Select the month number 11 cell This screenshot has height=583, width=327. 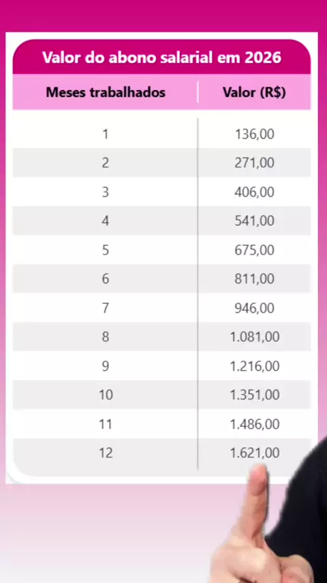coord(106,424)
